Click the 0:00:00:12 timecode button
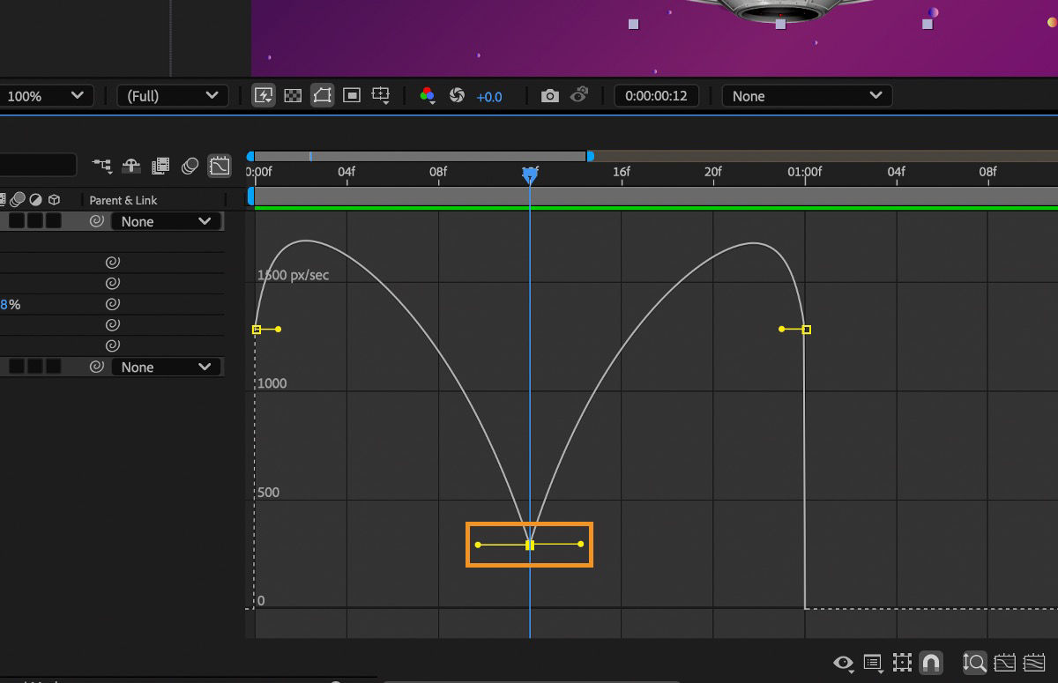1058x683 pixels. point(656,96)
